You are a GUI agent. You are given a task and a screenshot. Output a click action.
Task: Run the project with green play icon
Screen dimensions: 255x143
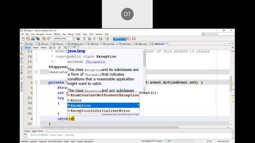pyautogui.click(x=94, y=39)
